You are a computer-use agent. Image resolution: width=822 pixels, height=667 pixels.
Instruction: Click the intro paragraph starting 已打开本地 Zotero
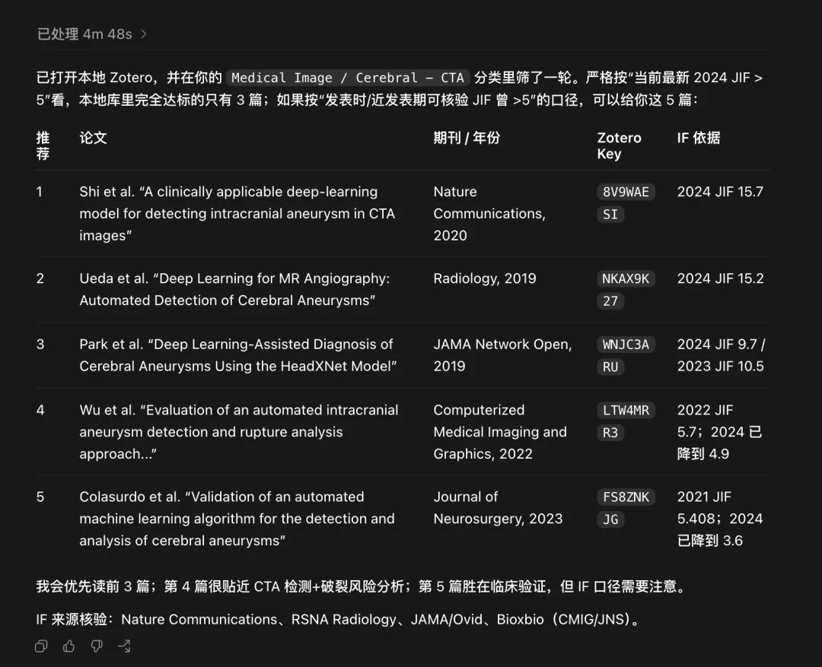click(x=400, y=88)
